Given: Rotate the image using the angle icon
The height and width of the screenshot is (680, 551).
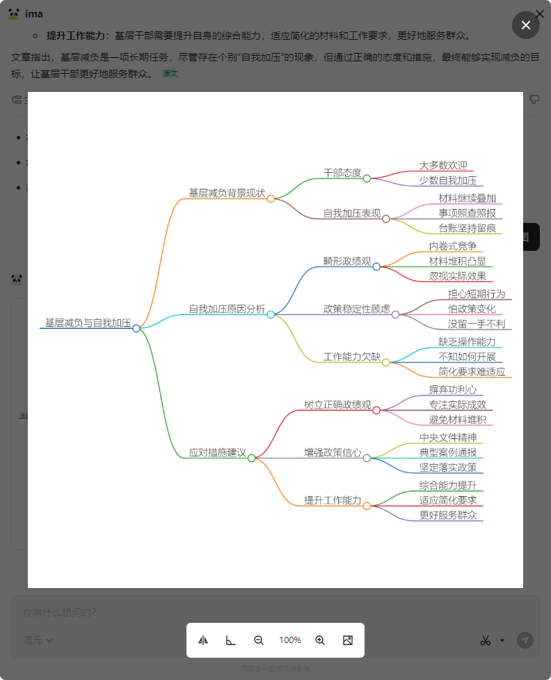Looking at the screenshot, I should [230, 640].
